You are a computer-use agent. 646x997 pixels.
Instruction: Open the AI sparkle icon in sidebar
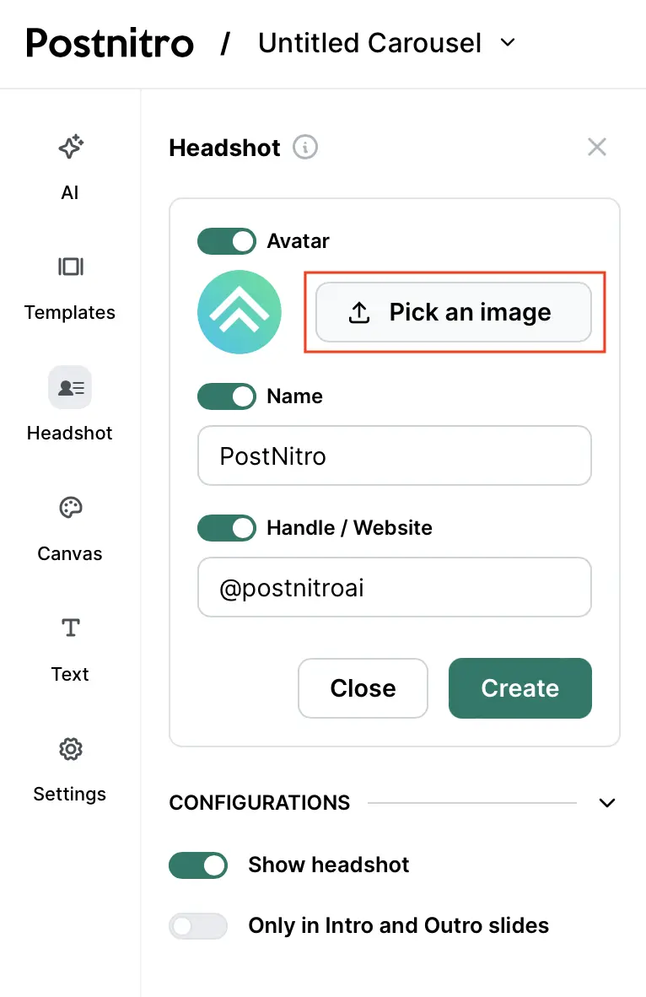[70, 148]
